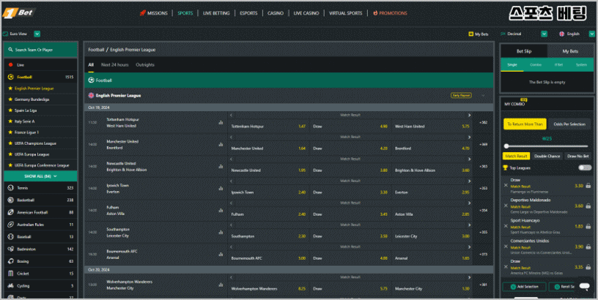Open Baseball icon in sidebar
Viewport: 598px width, 300px height.
11,237
